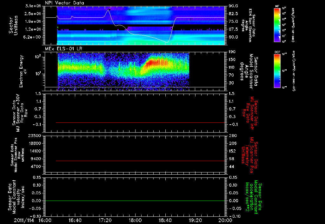The width and height of the screenshot is (325, 224).
Task: Click the 260 telemetry tick label
Action: pyautogui.click(x=232, y=135)
